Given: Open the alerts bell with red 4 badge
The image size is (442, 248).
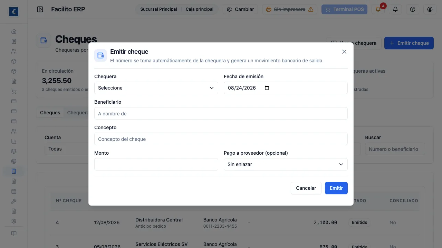Looking at the screenshot, I should 378,9.
